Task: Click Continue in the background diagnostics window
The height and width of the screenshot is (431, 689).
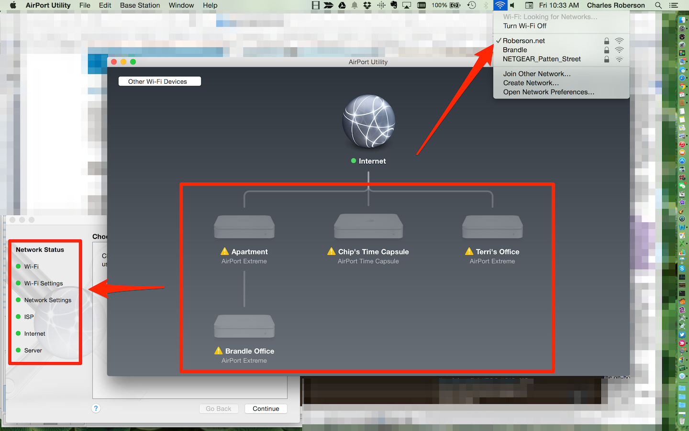Action: tap(266, 408)
